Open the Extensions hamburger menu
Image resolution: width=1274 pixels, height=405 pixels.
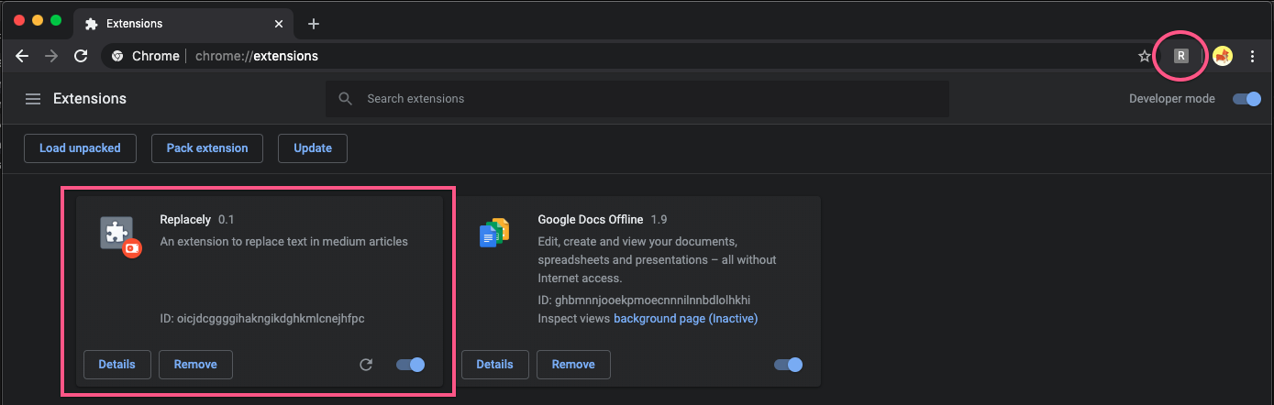33,99
